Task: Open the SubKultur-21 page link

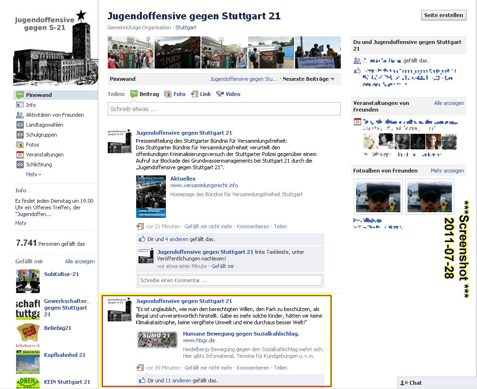Action: click(61, 274)
